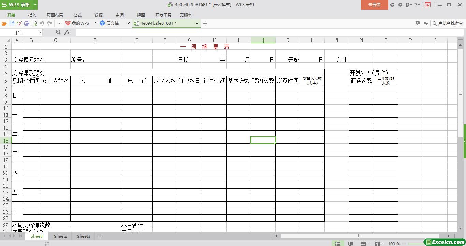Toggle eye protection lamp icon
Screen dimensions: 466x246
pyautogui.click(x=378, y=244)
